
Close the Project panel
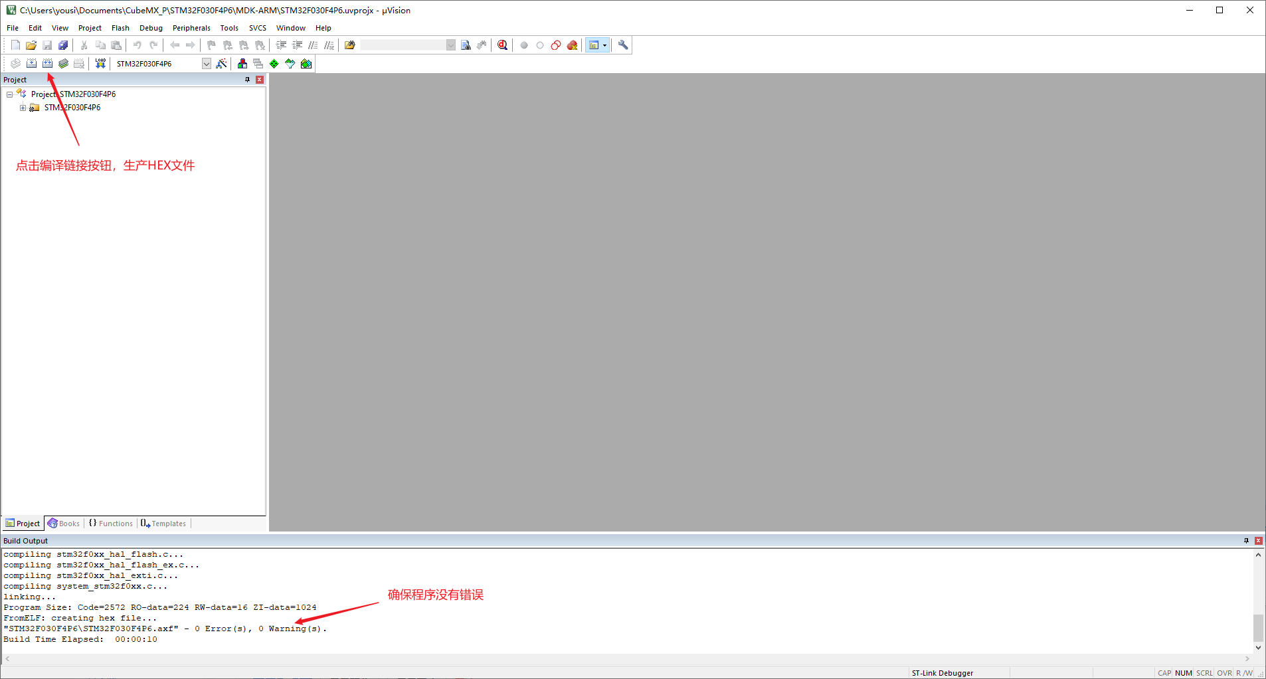pos(260,80)
